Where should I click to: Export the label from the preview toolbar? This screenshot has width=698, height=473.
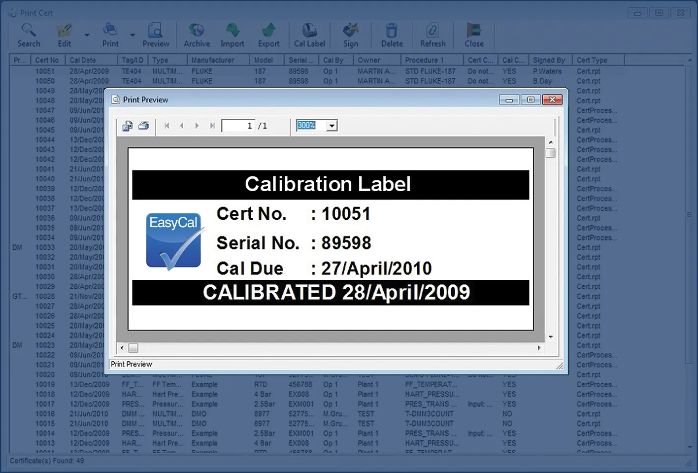coord(127,126)
